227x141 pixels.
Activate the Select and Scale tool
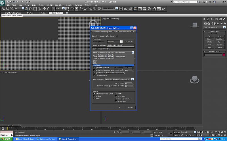(53, 9)
